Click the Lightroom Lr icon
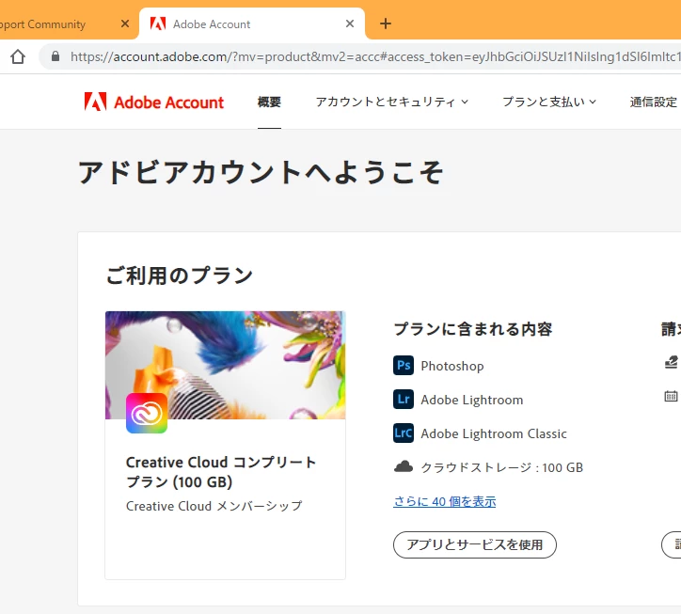Screen dimensions: 681x614 404,399
